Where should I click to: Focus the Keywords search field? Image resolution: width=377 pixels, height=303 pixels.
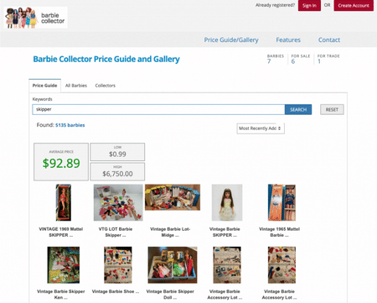pos(158,109)
